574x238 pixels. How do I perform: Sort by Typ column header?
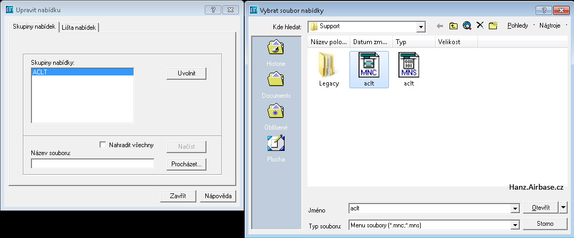pyautogui.click(x=414, y=42)
